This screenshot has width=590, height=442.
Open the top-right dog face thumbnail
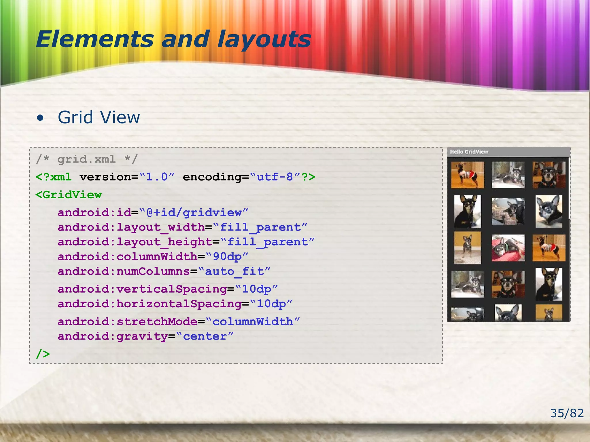tap(549, 175)
